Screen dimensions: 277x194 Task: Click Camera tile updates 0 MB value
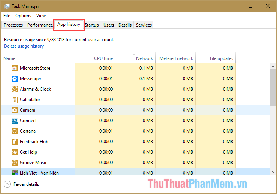coord(228,110)
